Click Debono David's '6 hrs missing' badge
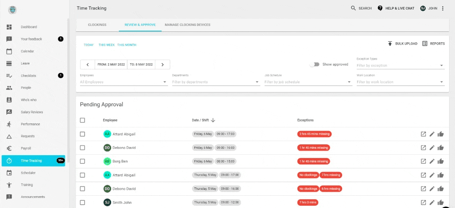The height and width of the screenshot is (208, 455). point(331,188)
